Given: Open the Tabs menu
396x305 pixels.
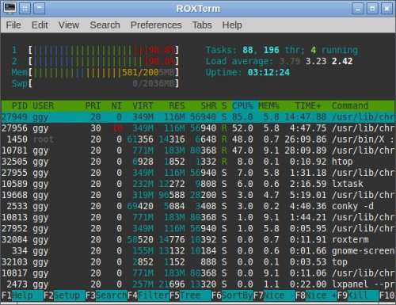Looking at the screenshot, I should tap(202, 25).
